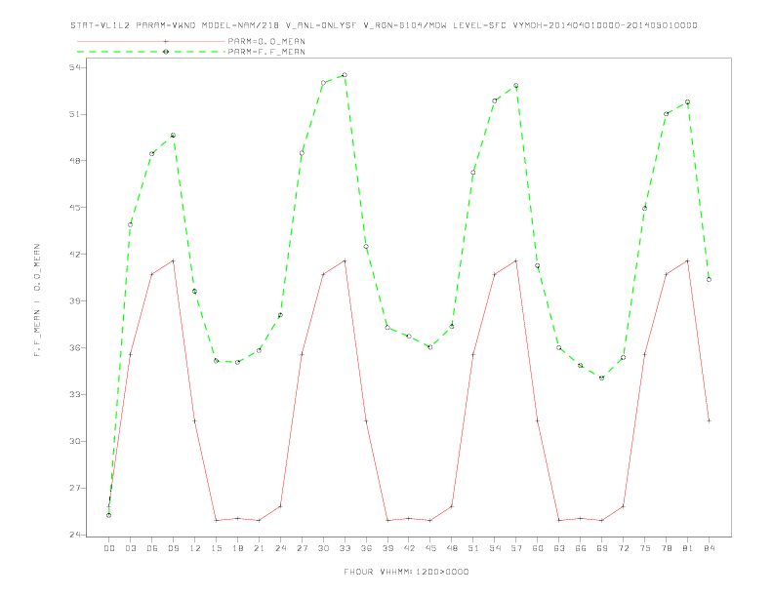Click x-axis hour label 21

point(260,548)
